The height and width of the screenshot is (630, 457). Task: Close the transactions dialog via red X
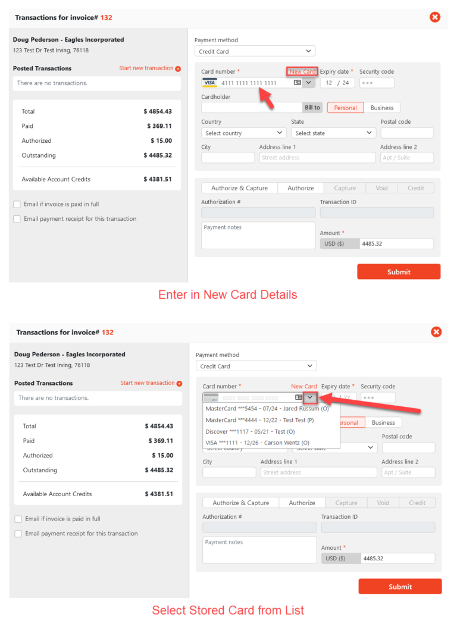pyautogui.click(x=435, y=17)
